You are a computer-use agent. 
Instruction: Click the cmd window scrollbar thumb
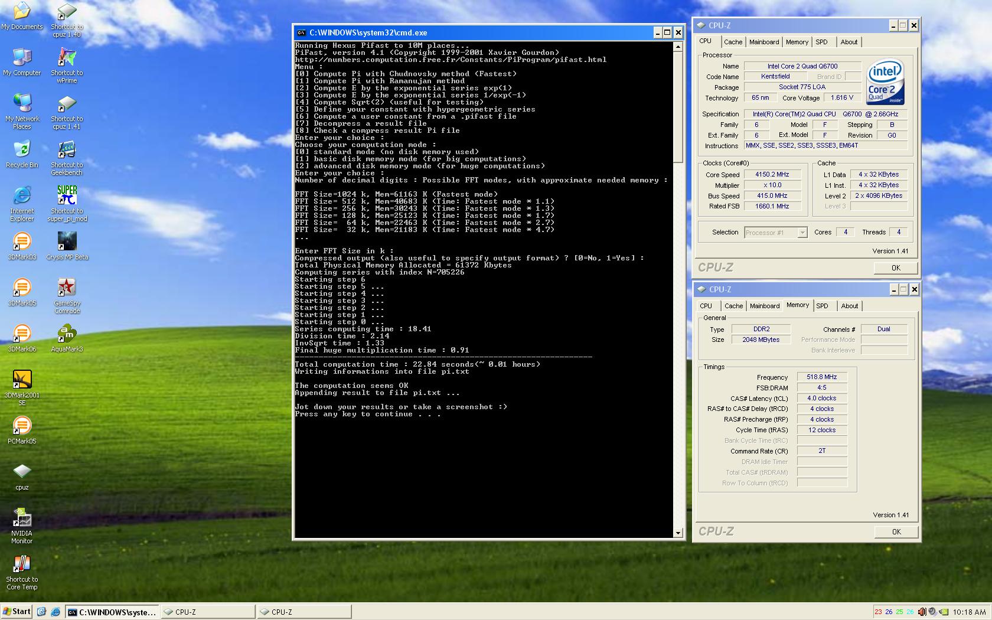(x=678, y=106)
